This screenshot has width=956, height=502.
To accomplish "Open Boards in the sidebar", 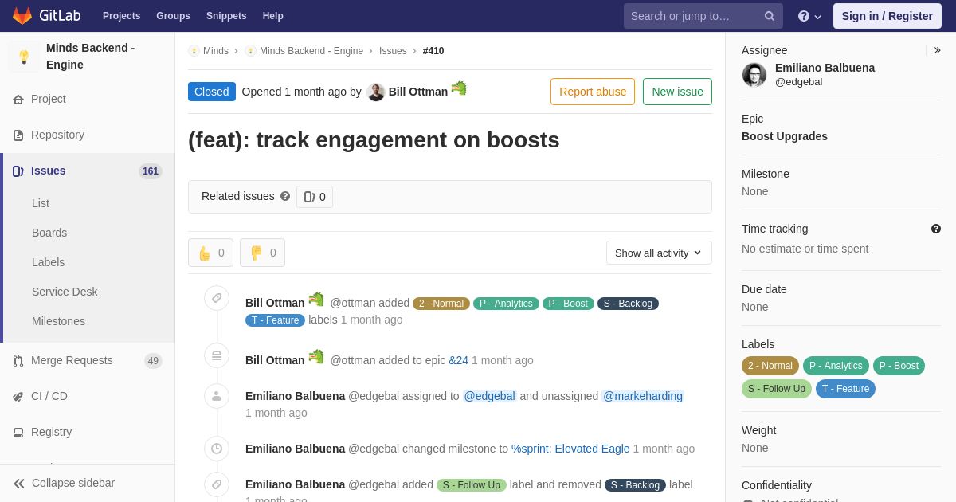I will (x=49, y=233).
